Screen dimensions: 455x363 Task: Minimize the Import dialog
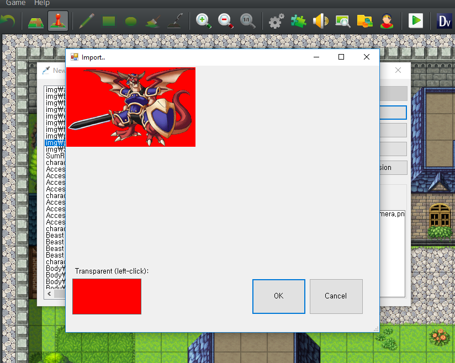[x=316, y=57]
